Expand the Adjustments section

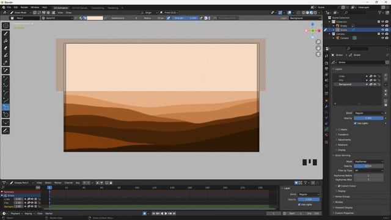[x=344, y=140]
